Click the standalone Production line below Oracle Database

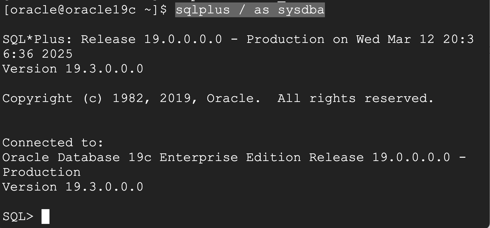(x=42, y=172)
